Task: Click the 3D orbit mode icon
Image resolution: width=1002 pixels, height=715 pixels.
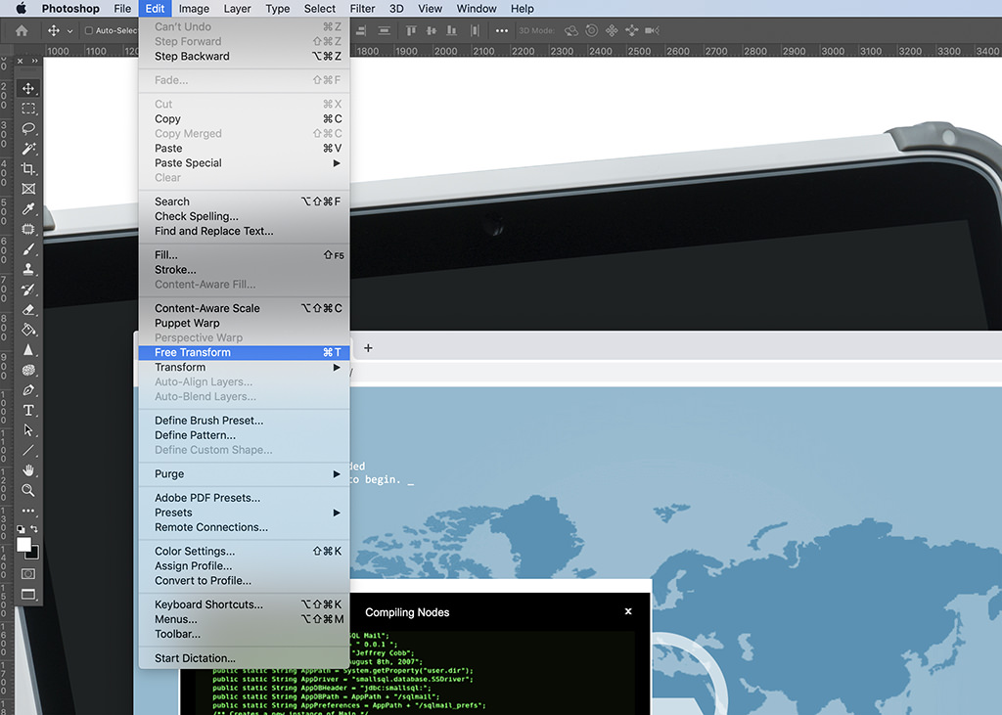Action: coord(571,30)
